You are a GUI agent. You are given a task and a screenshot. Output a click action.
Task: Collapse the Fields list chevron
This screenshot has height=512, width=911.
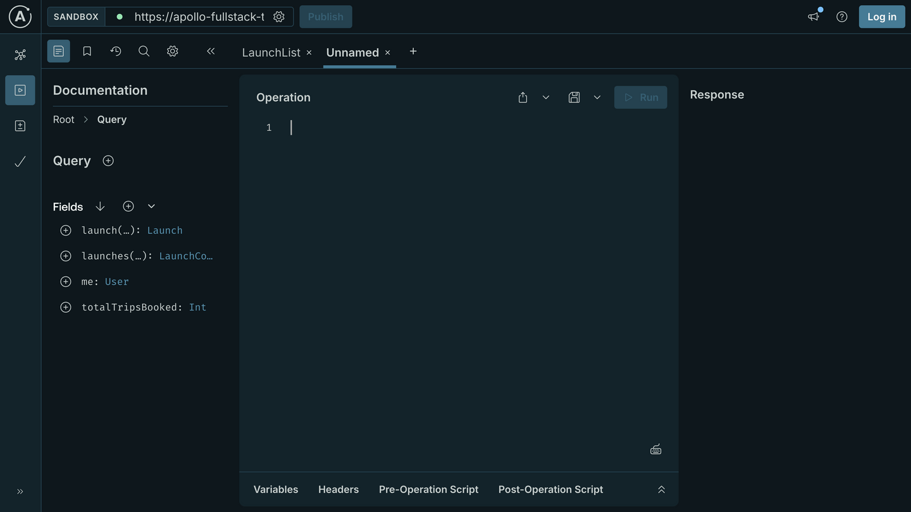(x=151, y=205)
